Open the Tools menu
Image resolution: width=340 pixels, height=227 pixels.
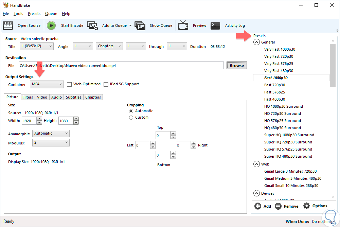pyautogui.click(x=18, y=14)
